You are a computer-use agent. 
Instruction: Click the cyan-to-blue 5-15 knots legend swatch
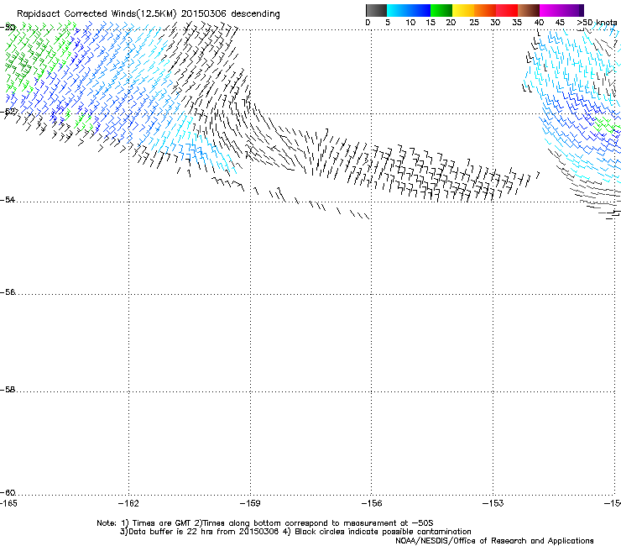click(x=409, y=10)
